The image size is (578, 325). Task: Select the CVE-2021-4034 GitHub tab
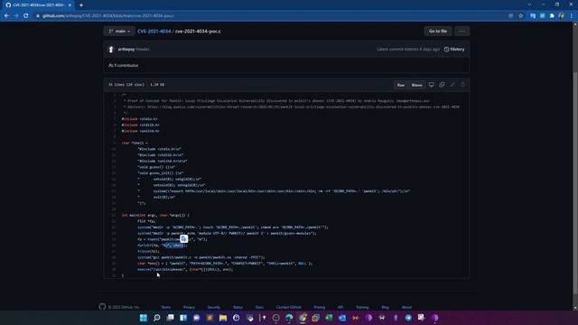coord(38,5)
